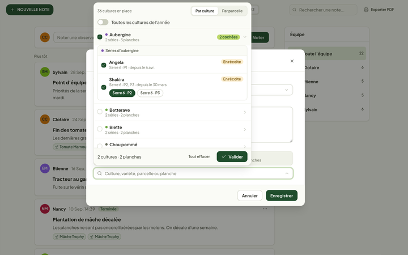The height and width of the screenshot is (255, 408).
Task: Click the 2 cultures · 2 planches summary
Action: coord(120,157)
